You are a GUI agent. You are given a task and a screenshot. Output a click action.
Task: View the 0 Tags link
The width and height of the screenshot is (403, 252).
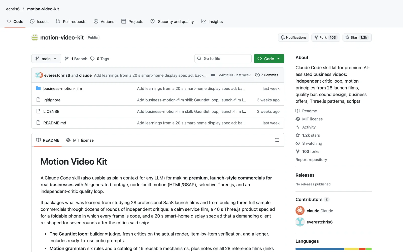click(100, 59)
